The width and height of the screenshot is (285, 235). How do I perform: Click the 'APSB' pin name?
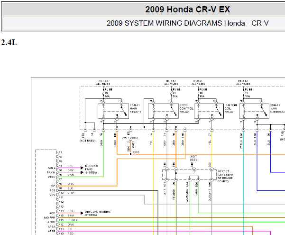(x=51, y=231)
